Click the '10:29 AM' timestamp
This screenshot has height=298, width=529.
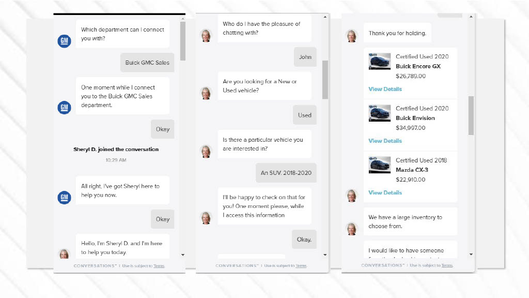(116, 160)
